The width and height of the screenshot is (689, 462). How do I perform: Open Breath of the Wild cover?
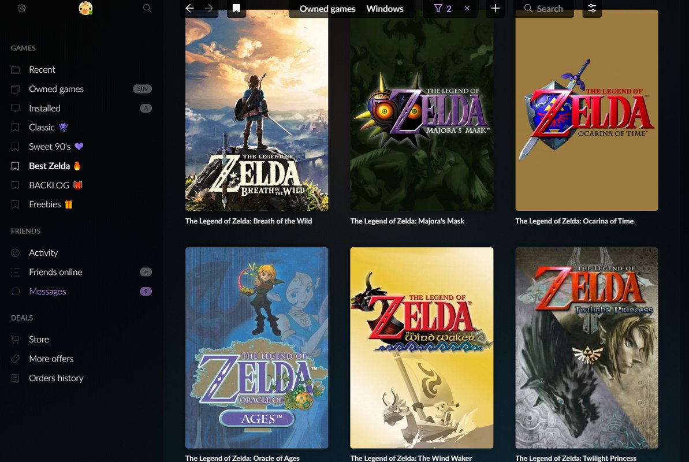[256, 110]
